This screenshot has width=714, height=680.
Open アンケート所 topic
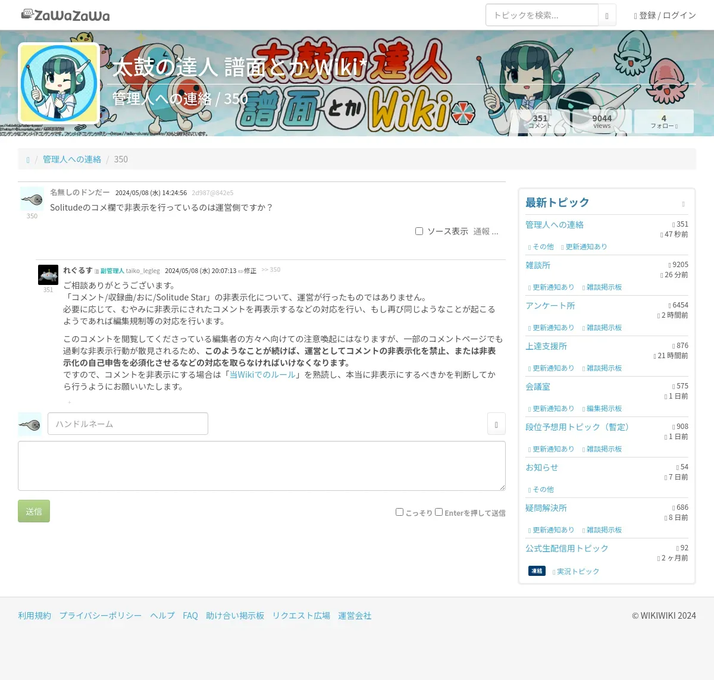[550, 306]
